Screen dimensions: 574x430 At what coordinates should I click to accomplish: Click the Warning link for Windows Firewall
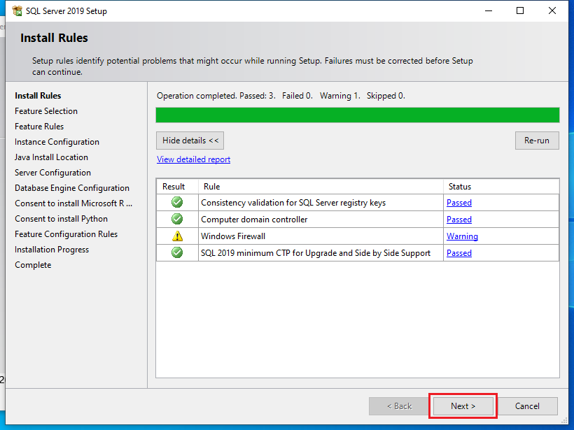click(x=462, y=236)
